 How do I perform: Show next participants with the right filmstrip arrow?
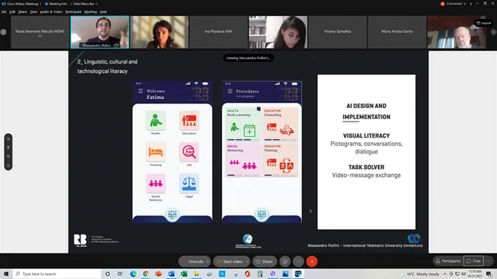[x=493, y=32]
